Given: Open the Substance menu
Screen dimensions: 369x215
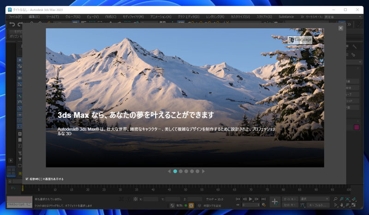Looking at the screenshot, I should point(286,17).
